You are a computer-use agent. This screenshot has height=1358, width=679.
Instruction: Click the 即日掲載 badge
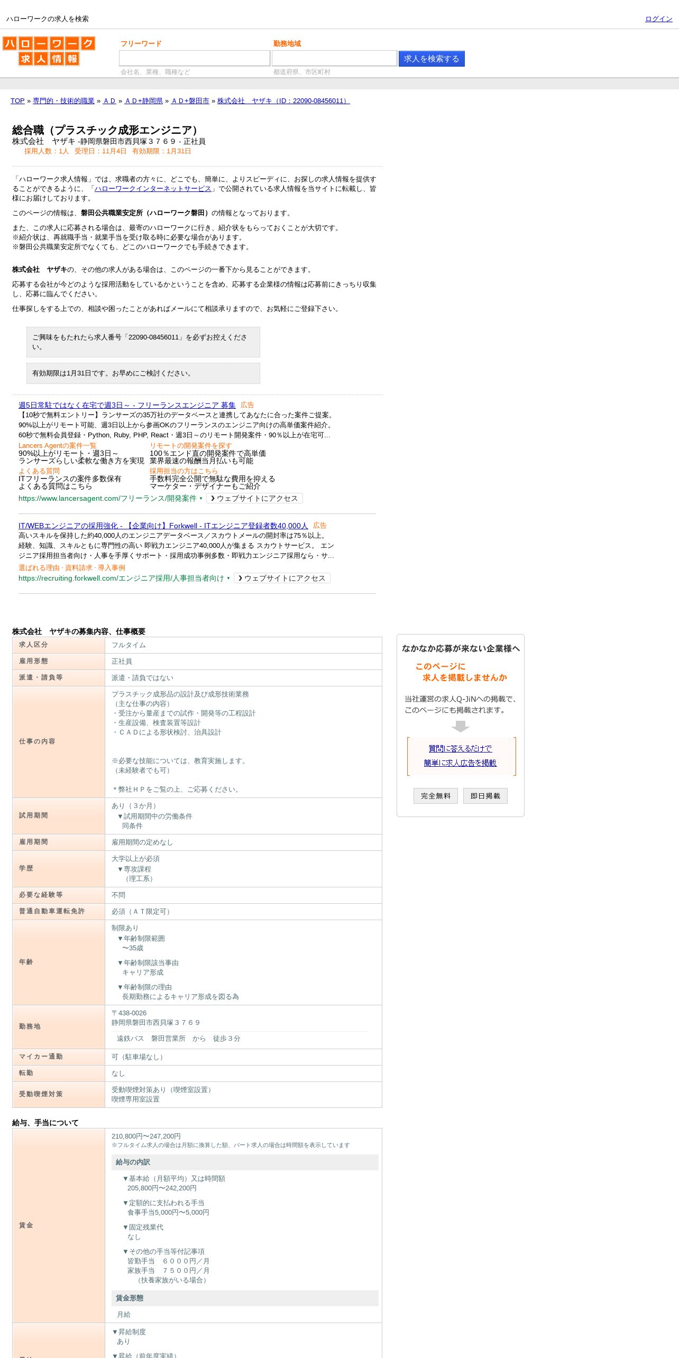point(485,796)
